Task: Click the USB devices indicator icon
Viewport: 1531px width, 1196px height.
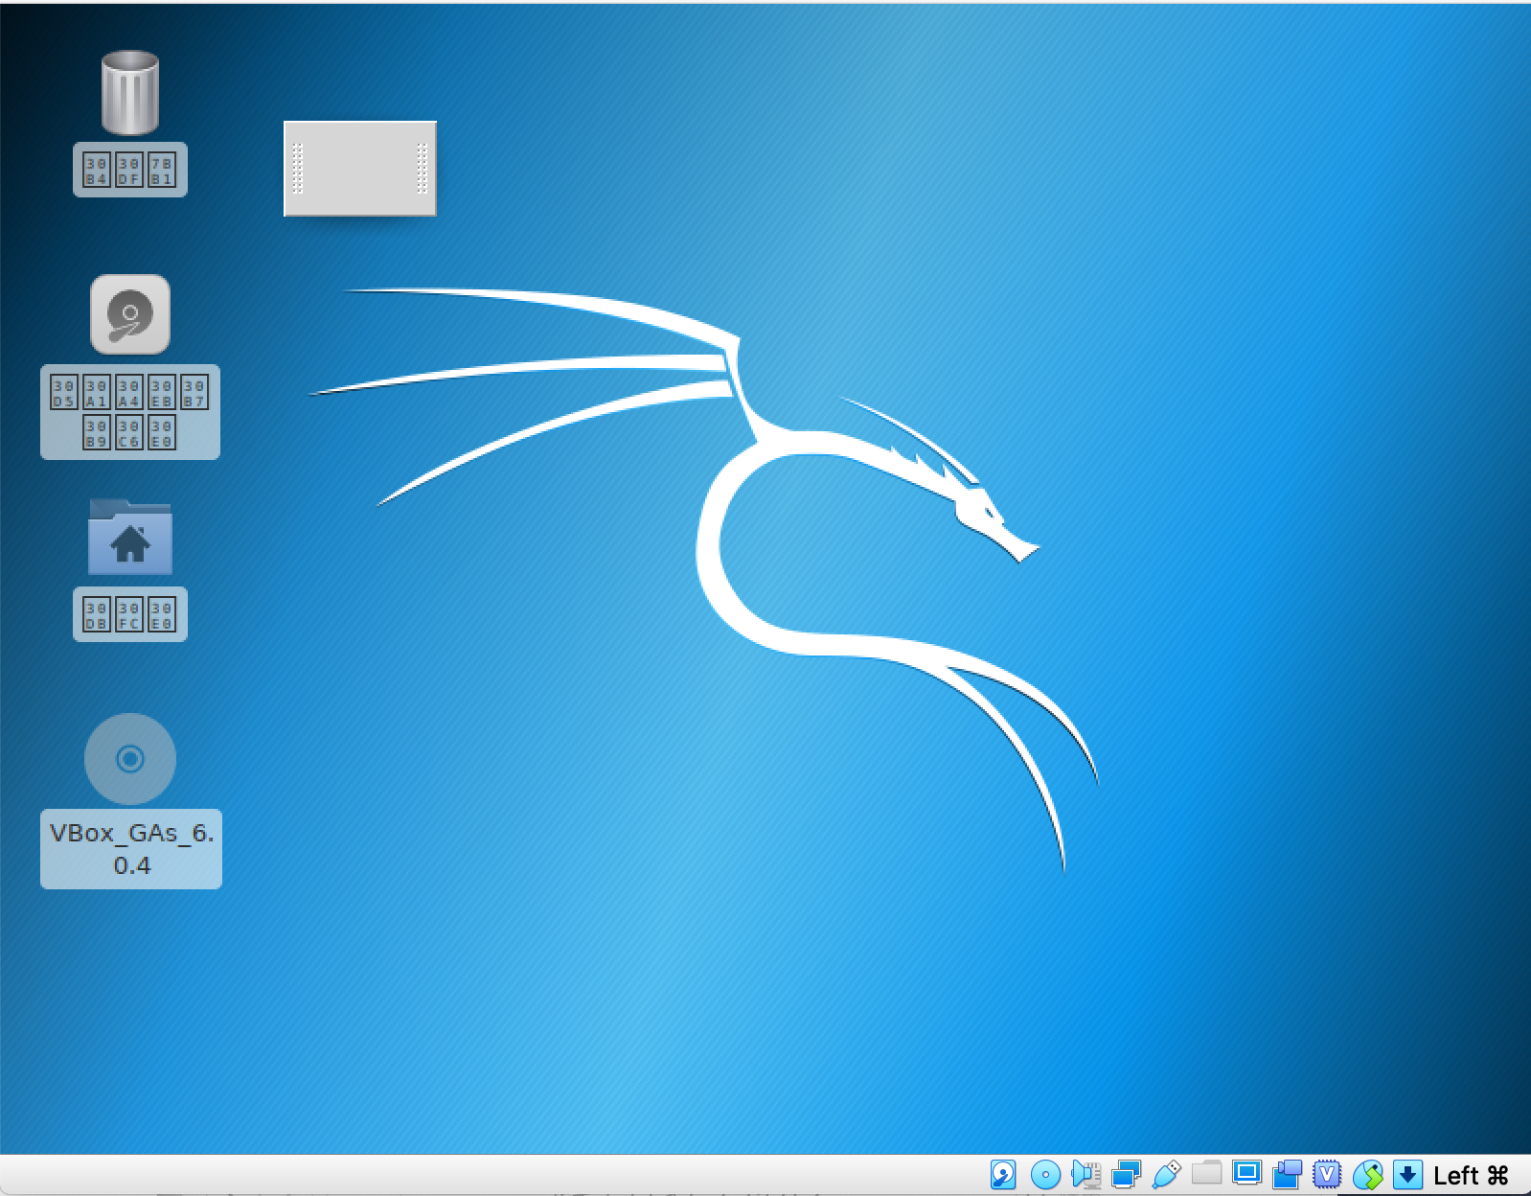Action: point(1167,1174)
